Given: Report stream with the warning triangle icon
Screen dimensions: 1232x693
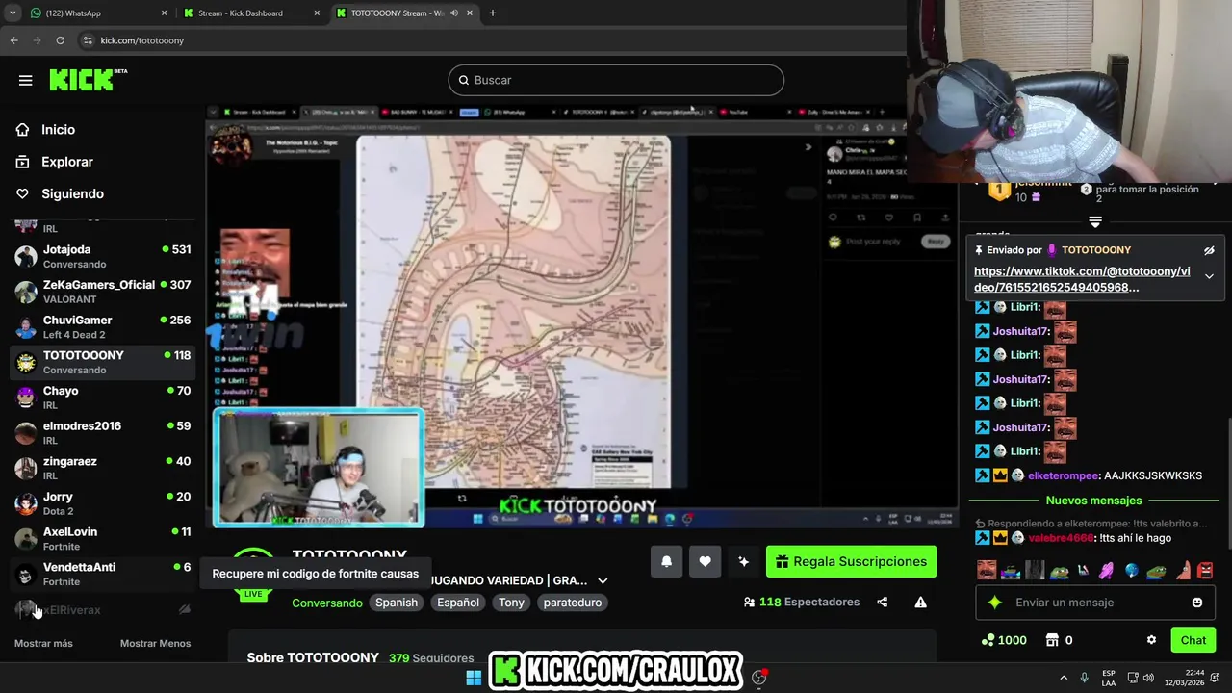Looking at the screenshot, I should (x=920, y=603).
